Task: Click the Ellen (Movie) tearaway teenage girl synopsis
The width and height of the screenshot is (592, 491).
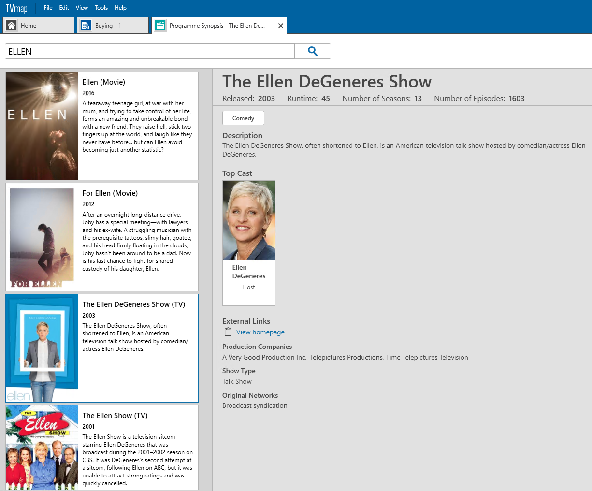Action: 137,127
